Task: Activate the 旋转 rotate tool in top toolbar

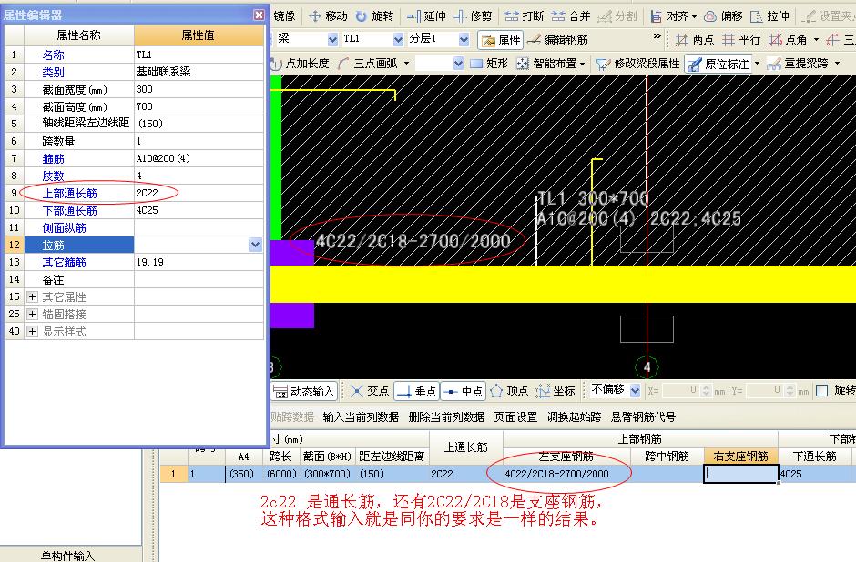Action: [375, 16]
